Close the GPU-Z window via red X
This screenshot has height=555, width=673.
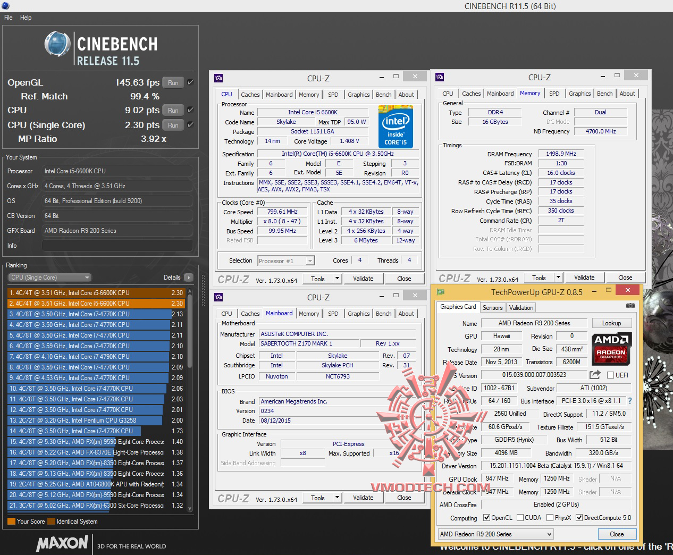pos(627,290)
